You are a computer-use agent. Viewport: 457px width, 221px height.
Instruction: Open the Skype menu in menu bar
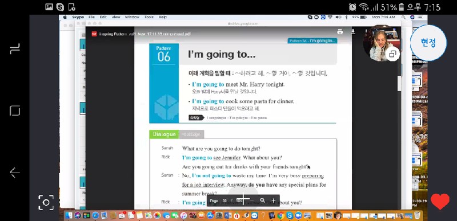pos(78,17)
